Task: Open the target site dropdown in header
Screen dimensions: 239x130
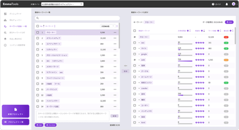Action: pyautogui.click(x=62, y=4)
